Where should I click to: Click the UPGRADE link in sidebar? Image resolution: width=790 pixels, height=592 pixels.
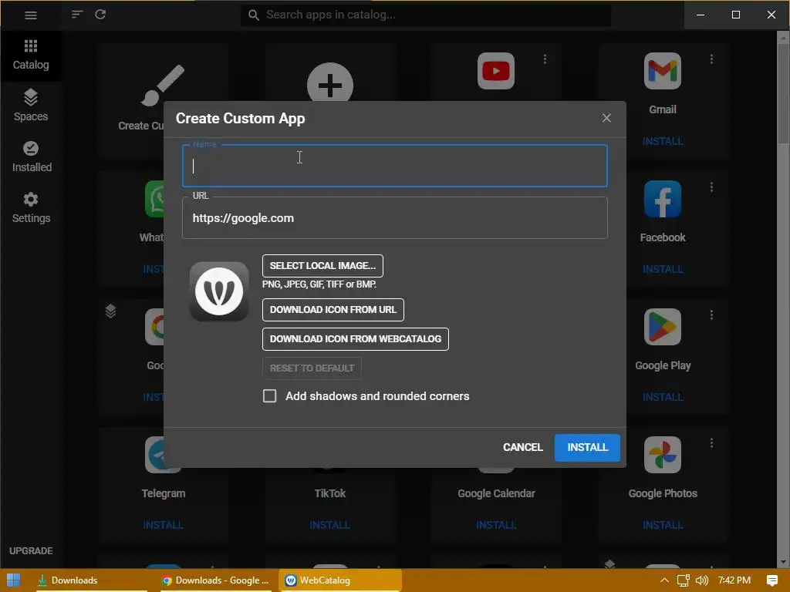coord(31,550)
